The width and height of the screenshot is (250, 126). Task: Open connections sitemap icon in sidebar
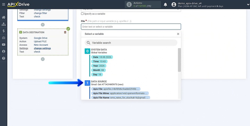(3, 24)
